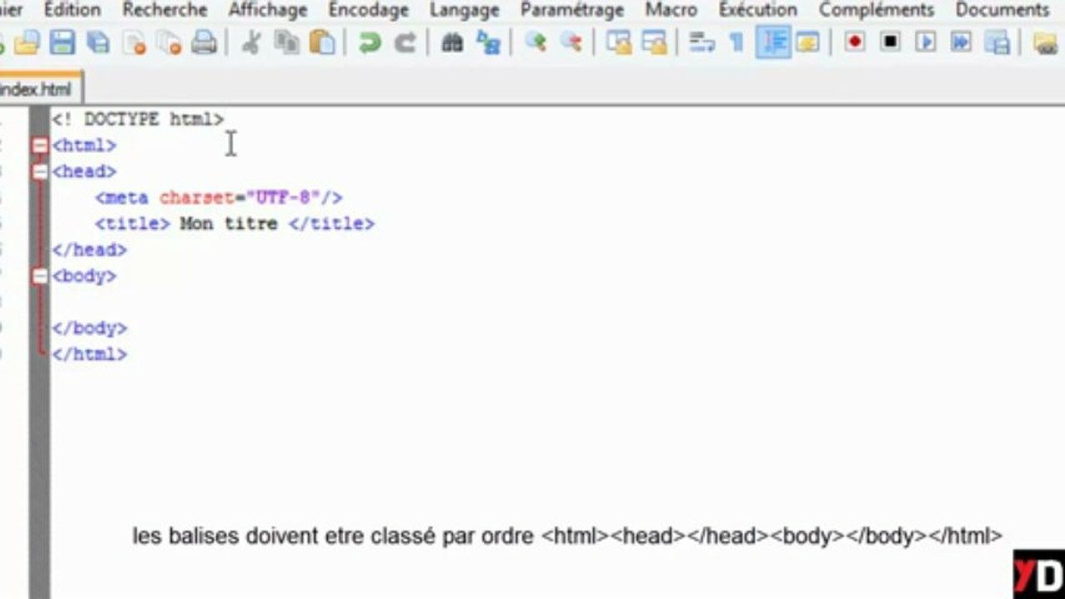Open Find with the binoculars icon
1065x599 pixels.
click(x=451, y=42)
